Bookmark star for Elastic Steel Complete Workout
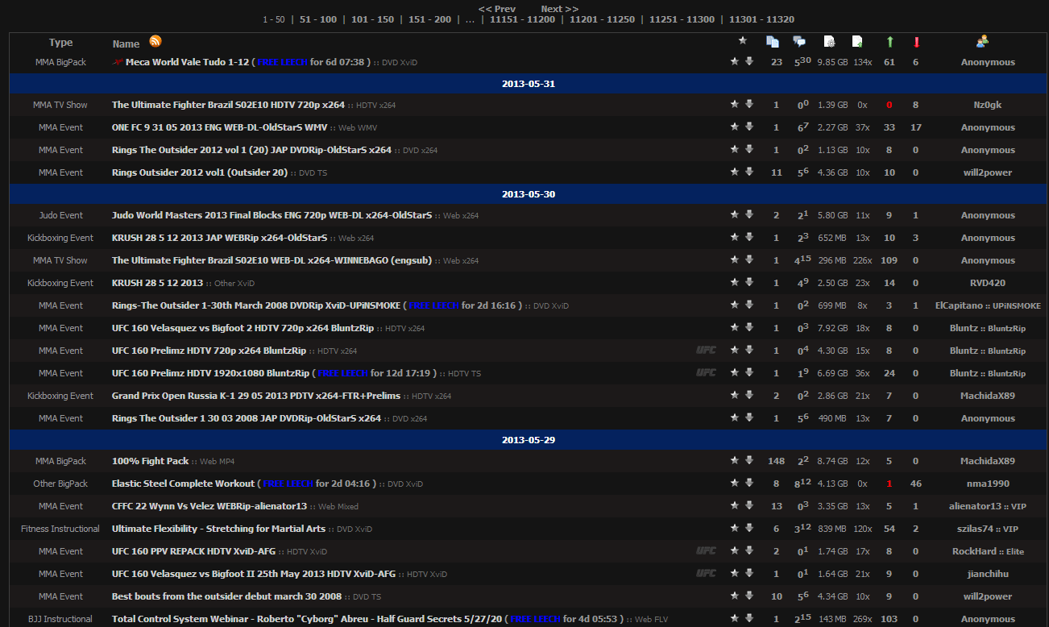Screen dimensions: 1049x627 [735, 483]
